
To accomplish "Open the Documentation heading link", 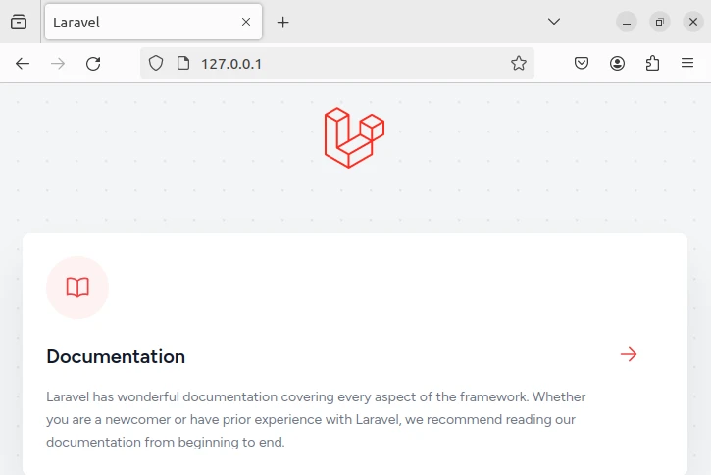I will coord(116,356).
